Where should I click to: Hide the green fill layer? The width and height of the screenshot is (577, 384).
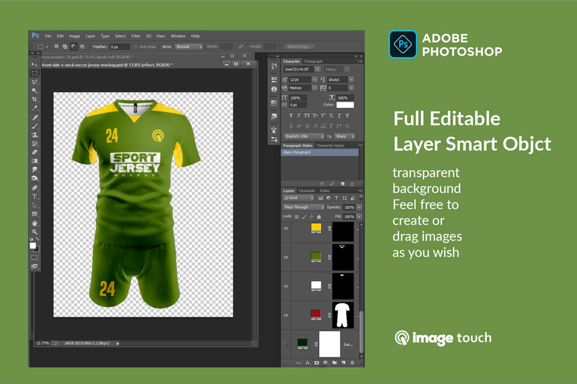(286, 257)
